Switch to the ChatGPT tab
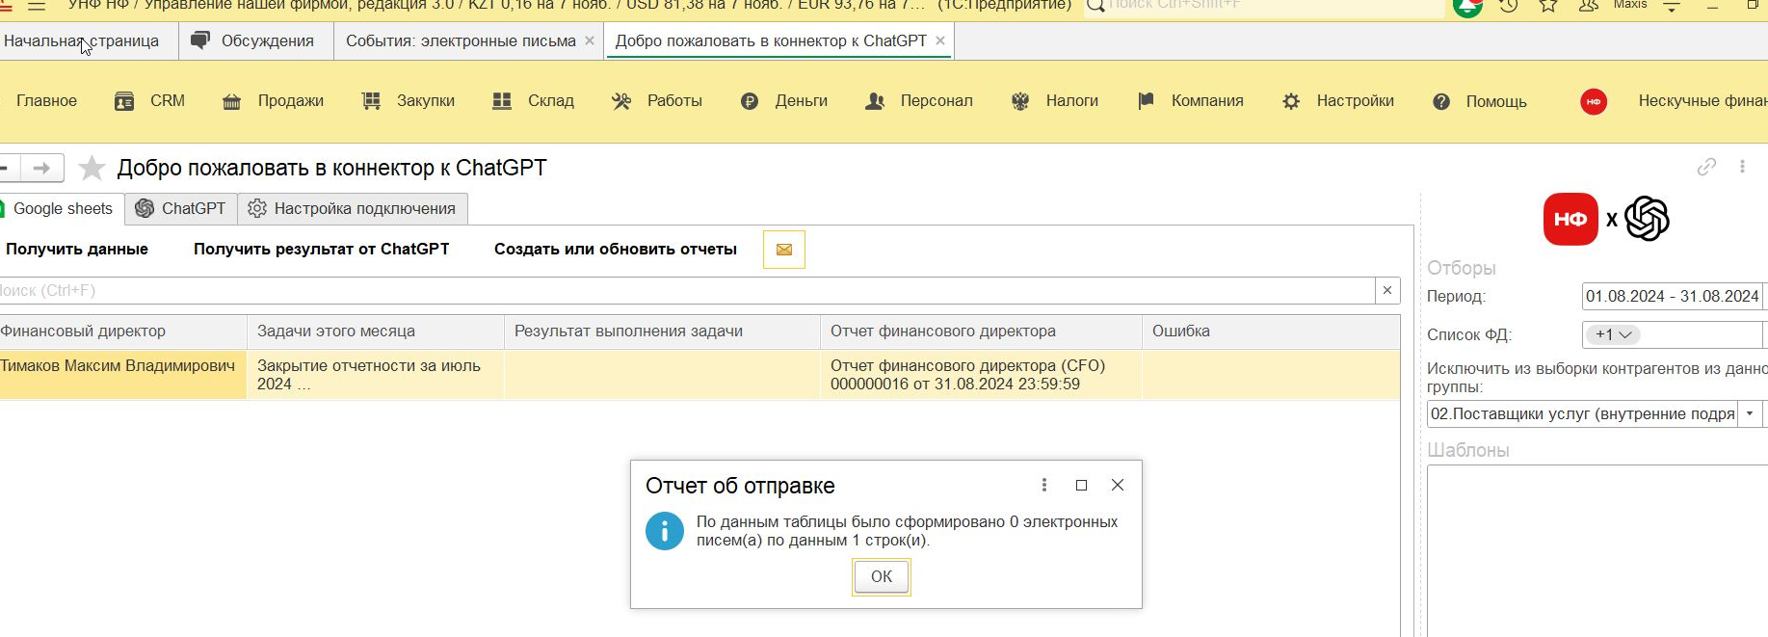 pyautogui.click(x=181, y=208)
